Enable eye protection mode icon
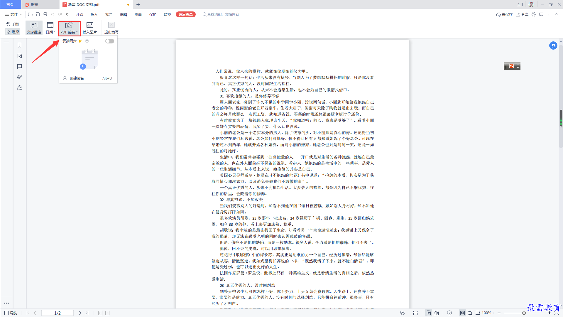This screenshot has width=563, height=317. pyautogui.click(x=402, y=313)
